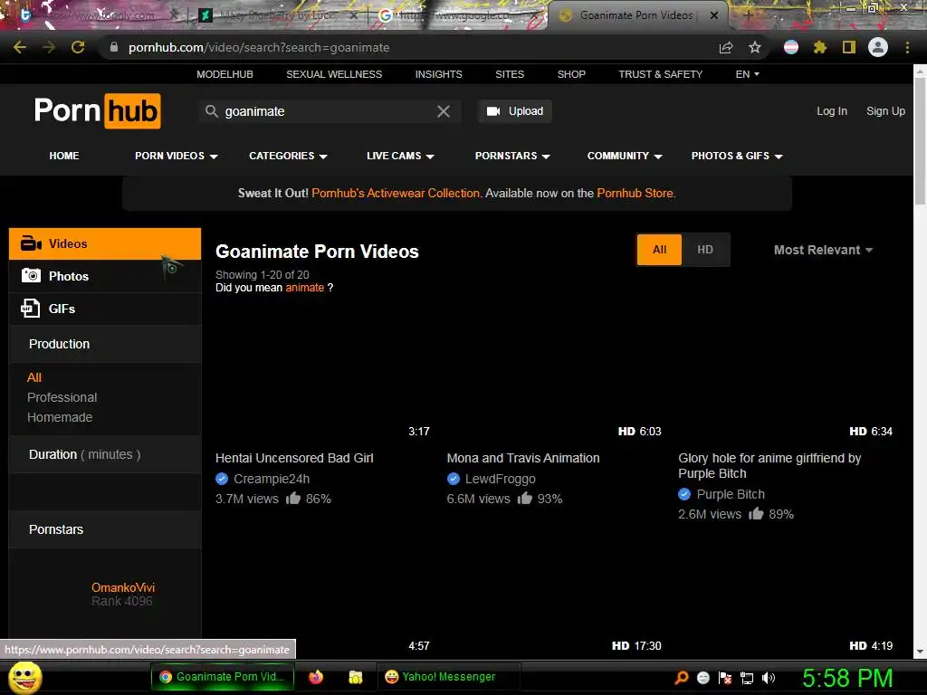Click the verified badge beside LewdFroggo
This screenshot has width=927, height=695.
(x=454, y=479)
